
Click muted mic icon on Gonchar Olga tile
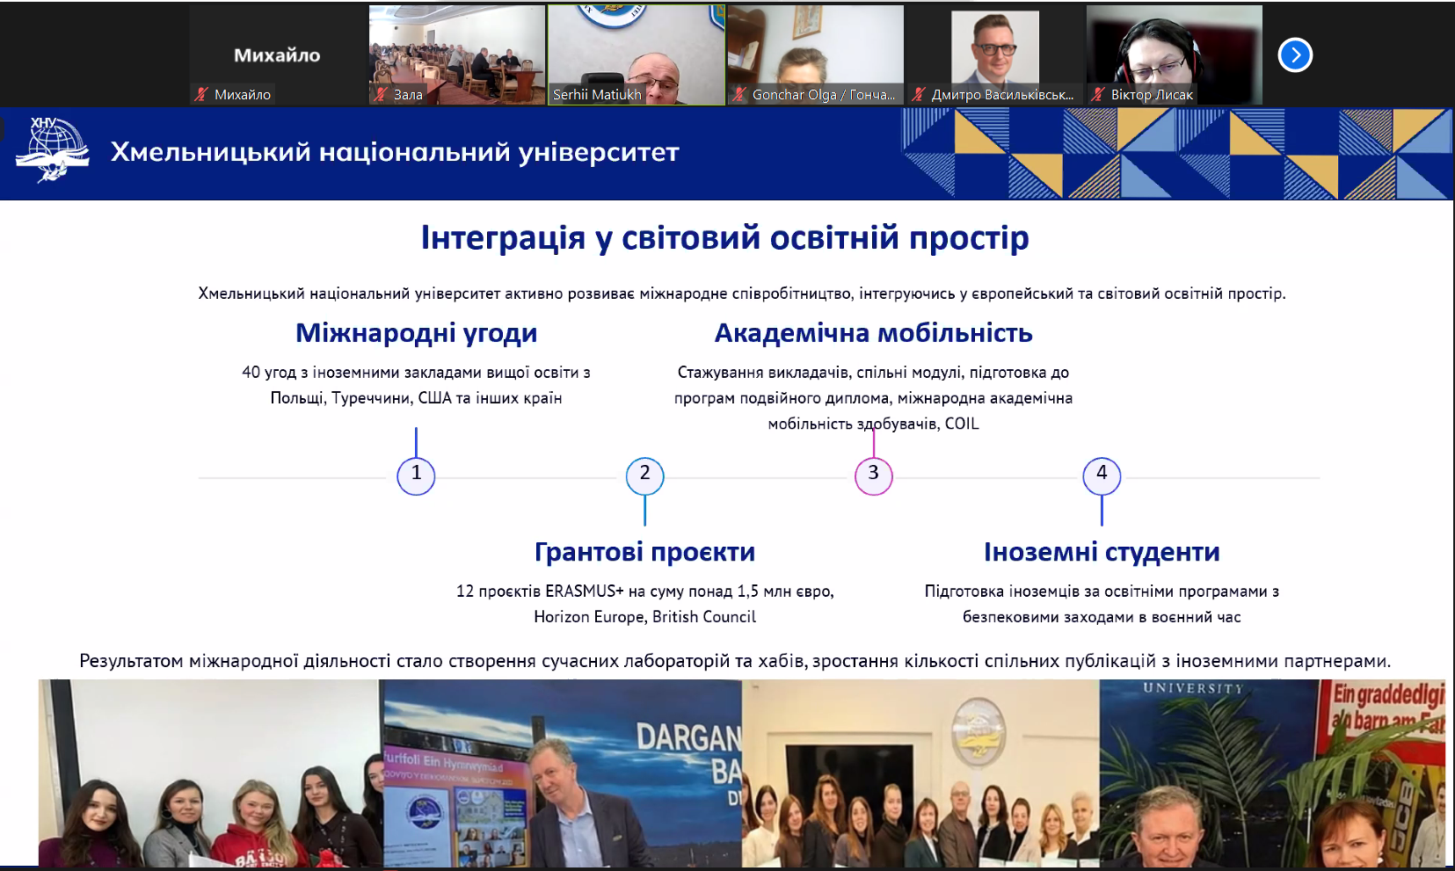(739, 94)
